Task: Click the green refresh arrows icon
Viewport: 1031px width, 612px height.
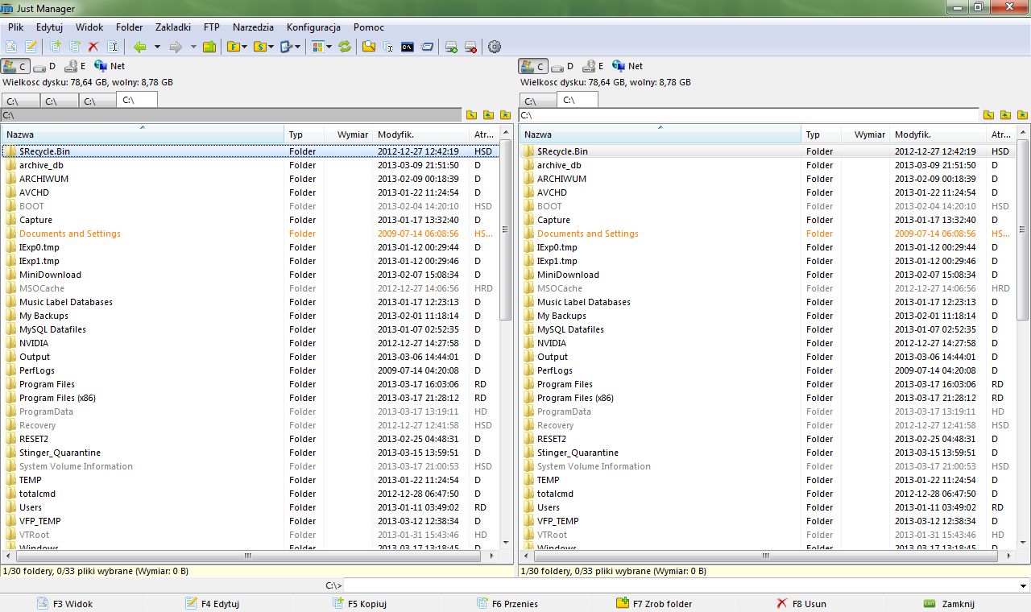Action: [x=345, y=47]
